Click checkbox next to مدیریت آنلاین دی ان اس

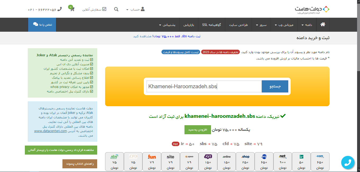(92, 64)
